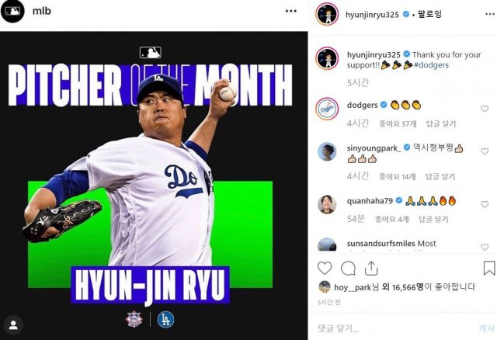
Task: Open the dodgers commenter avatar
Action: tap(327, 109)
